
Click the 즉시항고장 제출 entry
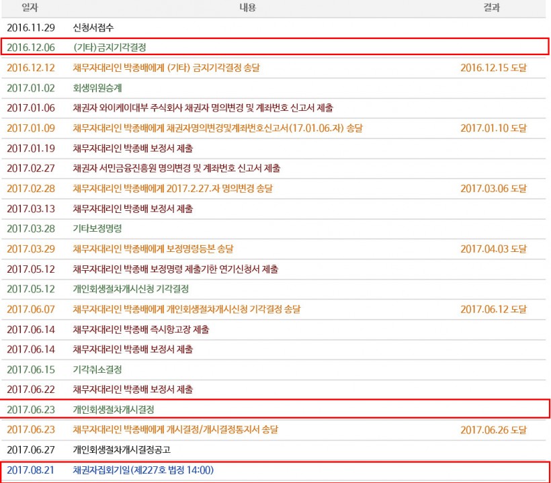141,330
